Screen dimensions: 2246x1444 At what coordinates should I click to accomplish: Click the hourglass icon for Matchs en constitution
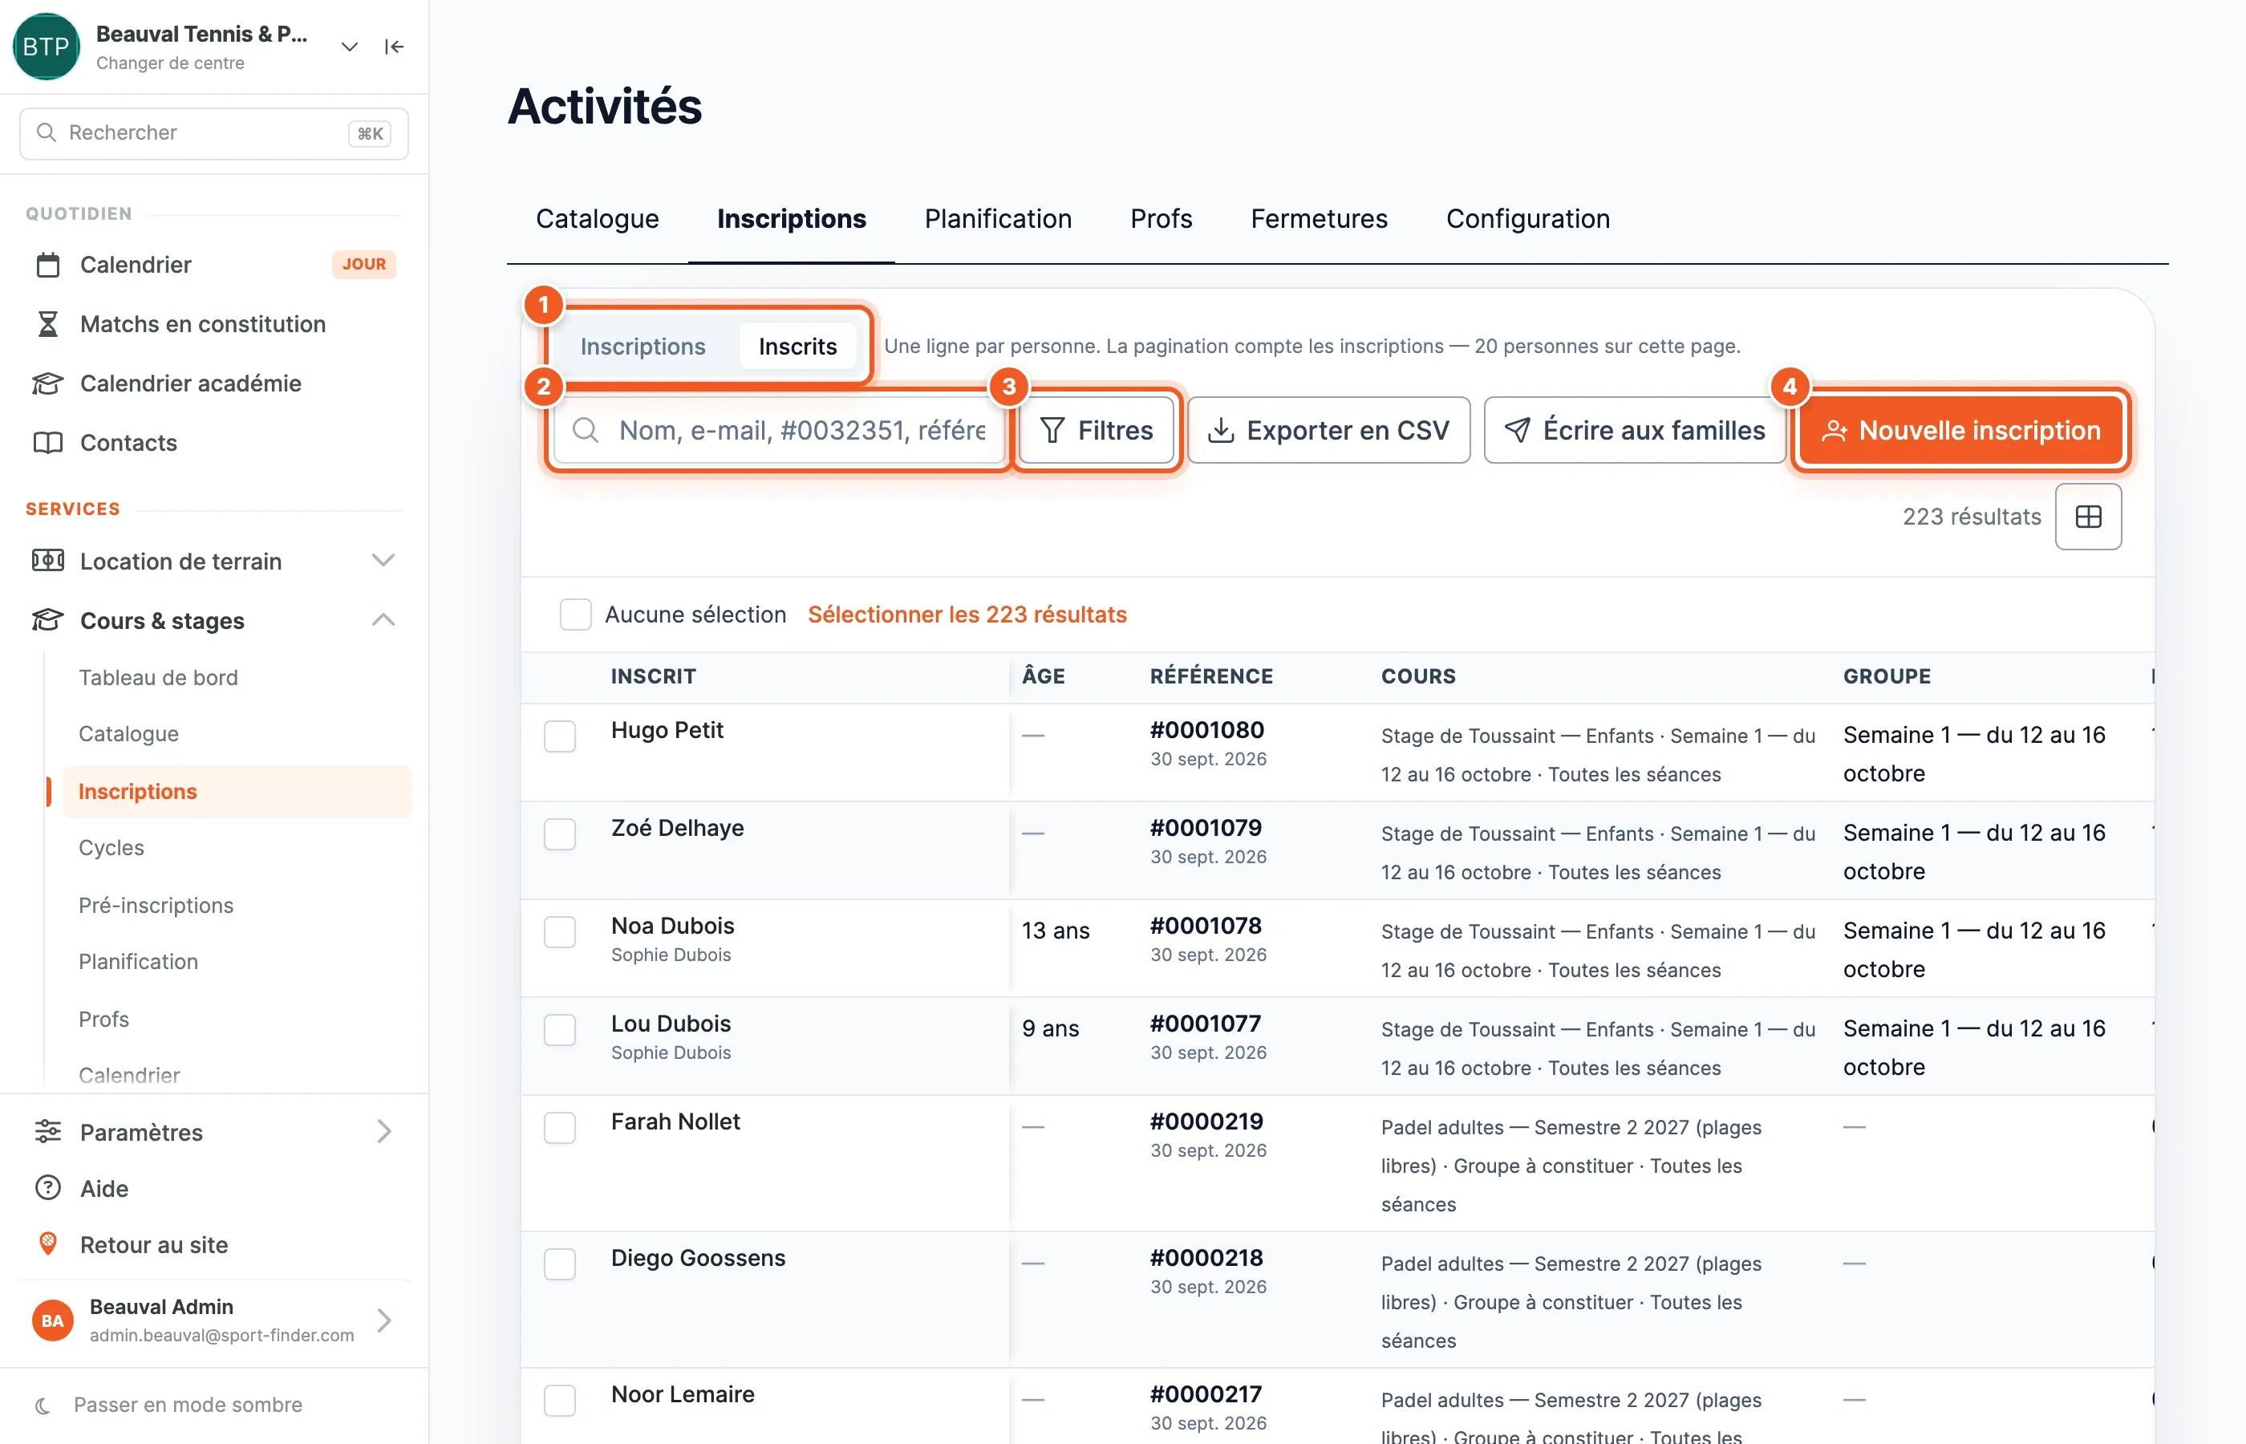tap(48, 324)
